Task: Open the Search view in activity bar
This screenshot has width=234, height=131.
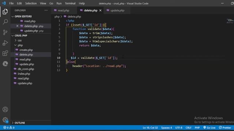Action: point(5,22)
